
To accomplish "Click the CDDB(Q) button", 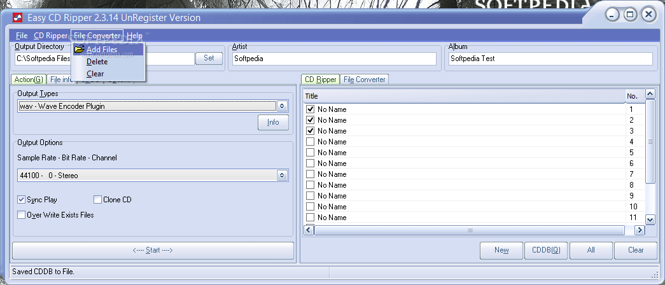I will [x=546, y=250].
